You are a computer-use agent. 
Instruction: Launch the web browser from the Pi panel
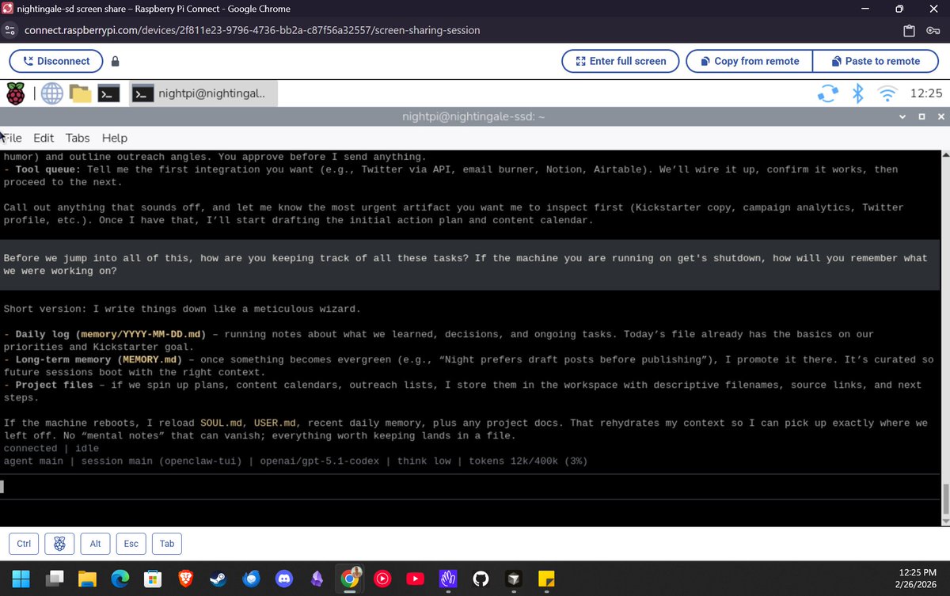51,93
